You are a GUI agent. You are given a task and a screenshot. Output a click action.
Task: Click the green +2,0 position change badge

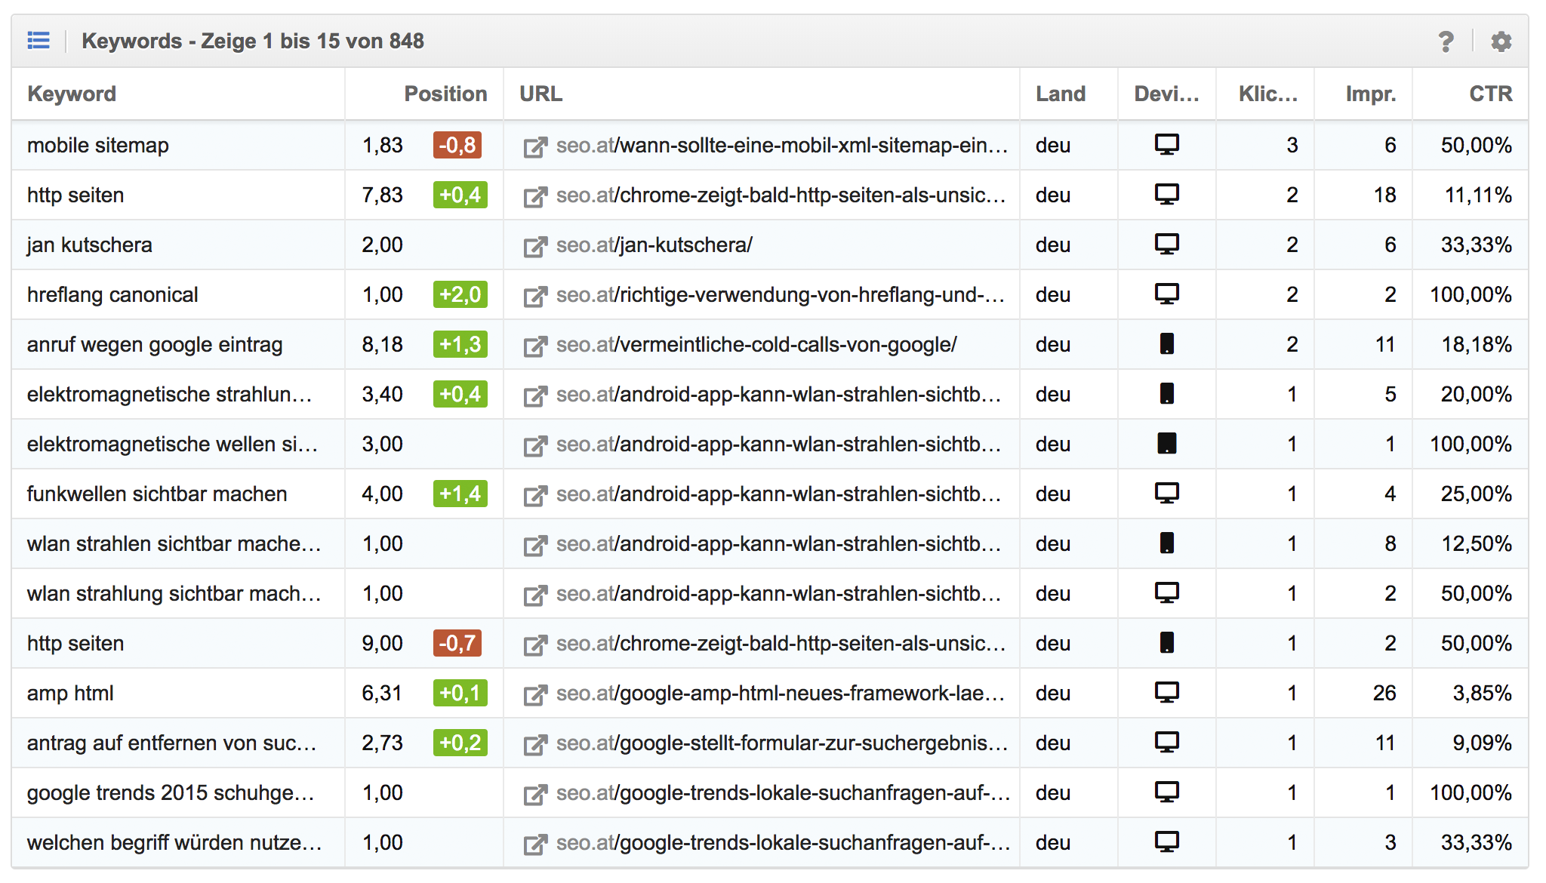[460, 294]
